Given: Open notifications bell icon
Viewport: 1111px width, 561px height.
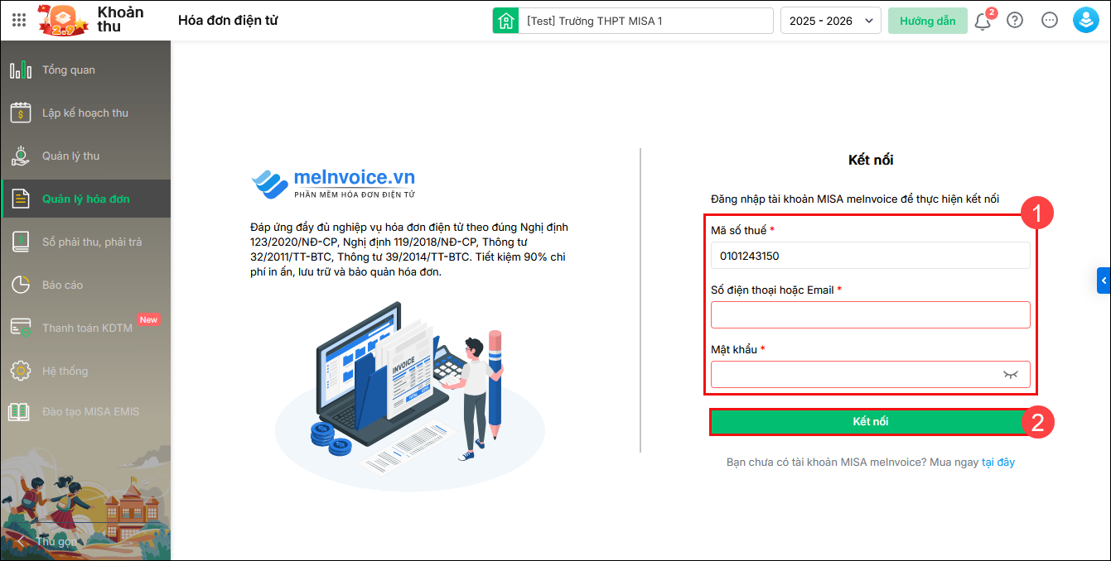Looking at the screenshot, I should click(x=983, y=21).
